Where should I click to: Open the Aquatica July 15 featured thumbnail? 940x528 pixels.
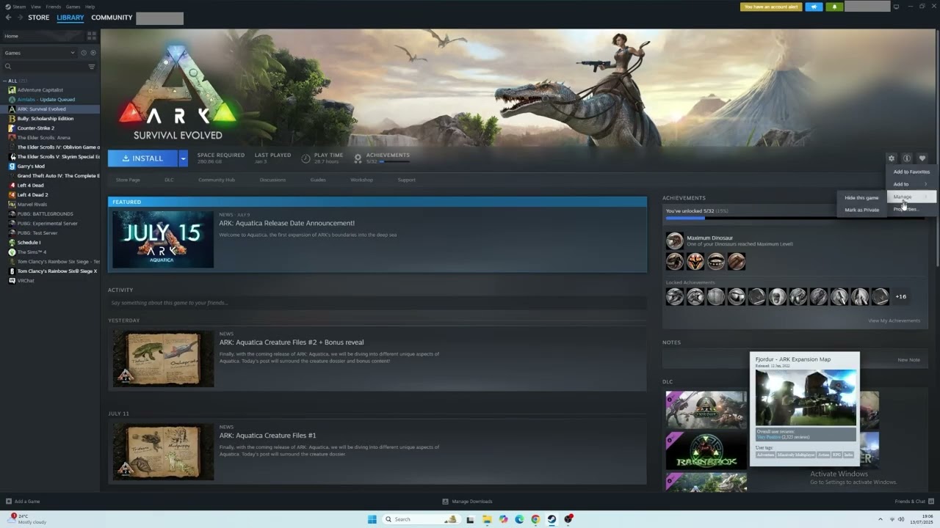tap(163, 239)
